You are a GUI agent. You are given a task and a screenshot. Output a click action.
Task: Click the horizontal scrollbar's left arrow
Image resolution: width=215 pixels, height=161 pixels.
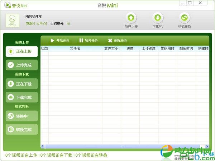coord(43,146)
